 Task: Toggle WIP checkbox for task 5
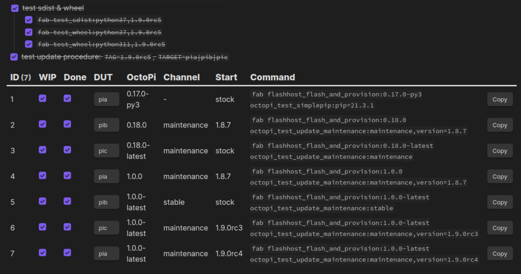[42, 202]
